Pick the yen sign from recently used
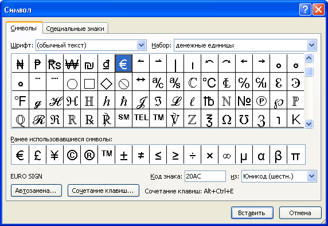The height and width of the screenshot is (226, 328). pyautogui.click(x=55, y=154)
